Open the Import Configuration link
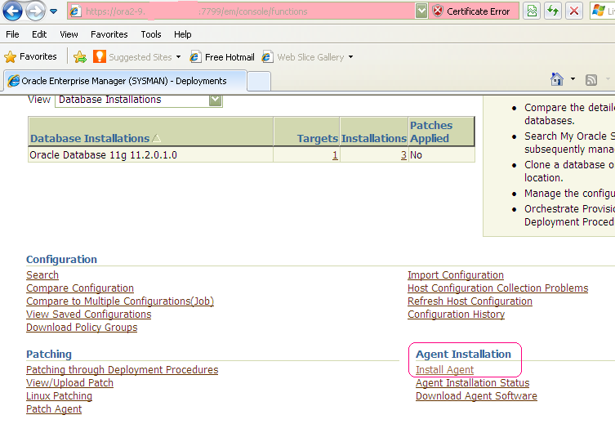 click(456, 275)
